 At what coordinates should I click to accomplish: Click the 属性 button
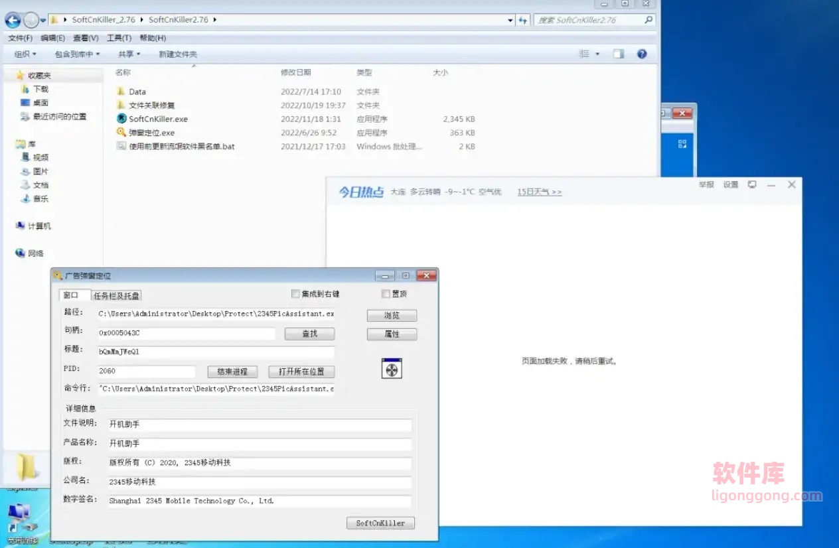(392, 334)
